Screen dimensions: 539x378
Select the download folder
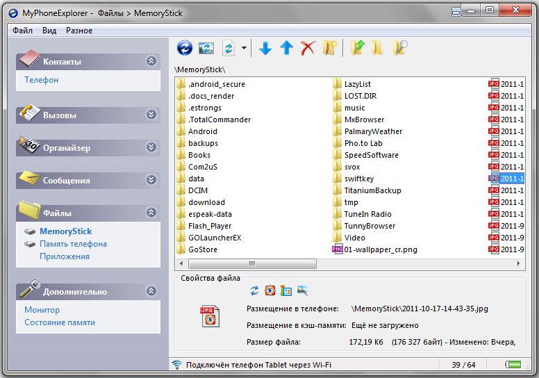tap(201, 202)
